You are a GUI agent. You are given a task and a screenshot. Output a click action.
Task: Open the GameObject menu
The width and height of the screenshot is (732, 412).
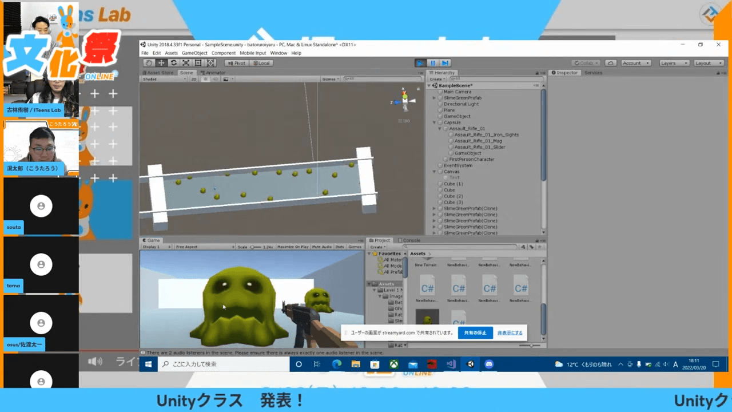point(194,53)
